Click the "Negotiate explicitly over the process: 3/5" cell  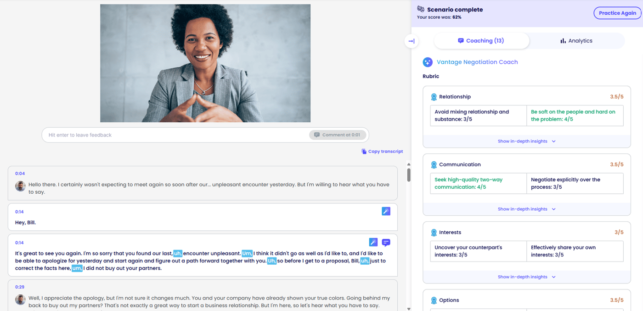pos(575,183)
